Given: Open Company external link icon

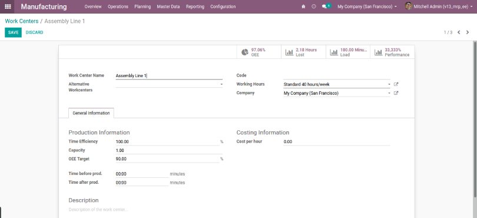Looking at the screenshot, I should tap(396, 93).
